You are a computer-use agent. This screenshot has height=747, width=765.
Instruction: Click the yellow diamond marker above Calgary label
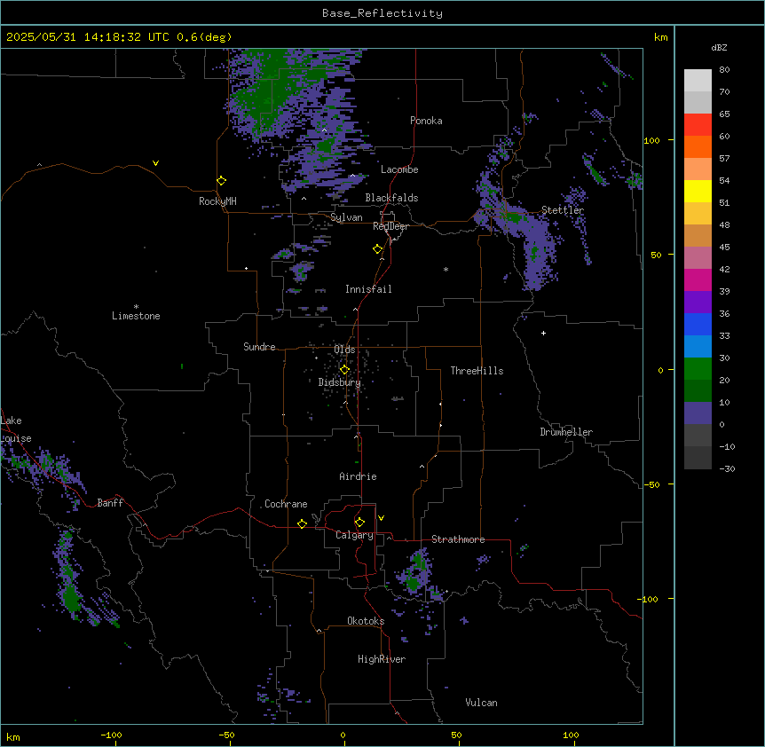pos(359,523)
